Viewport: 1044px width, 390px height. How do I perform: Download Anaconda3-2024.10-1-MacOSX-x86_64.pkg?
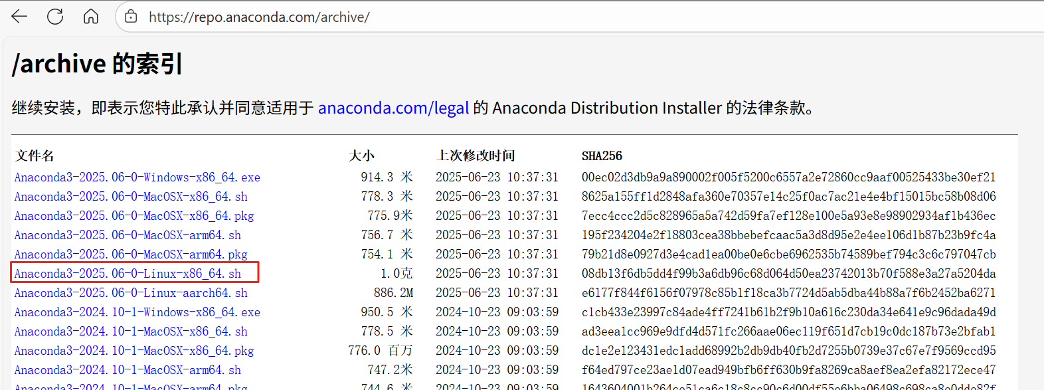134,351
